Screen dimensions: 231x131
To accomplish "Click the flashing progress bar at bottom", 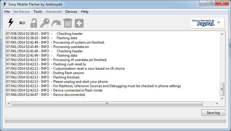I will [x=115, y=121].
